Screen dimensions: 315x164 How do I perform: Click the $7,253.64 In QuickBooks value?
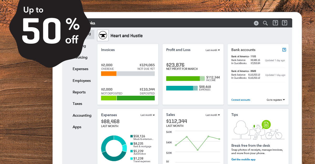pos(255,63)
